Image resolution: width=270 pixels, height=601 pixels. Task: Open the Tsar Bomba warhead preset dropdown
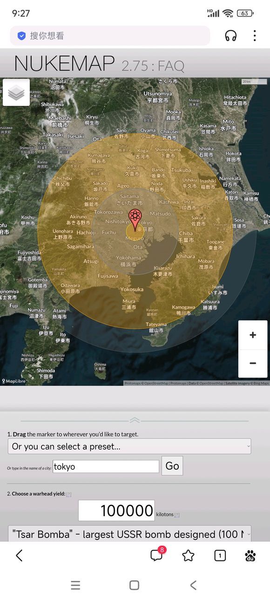point(129,534)
